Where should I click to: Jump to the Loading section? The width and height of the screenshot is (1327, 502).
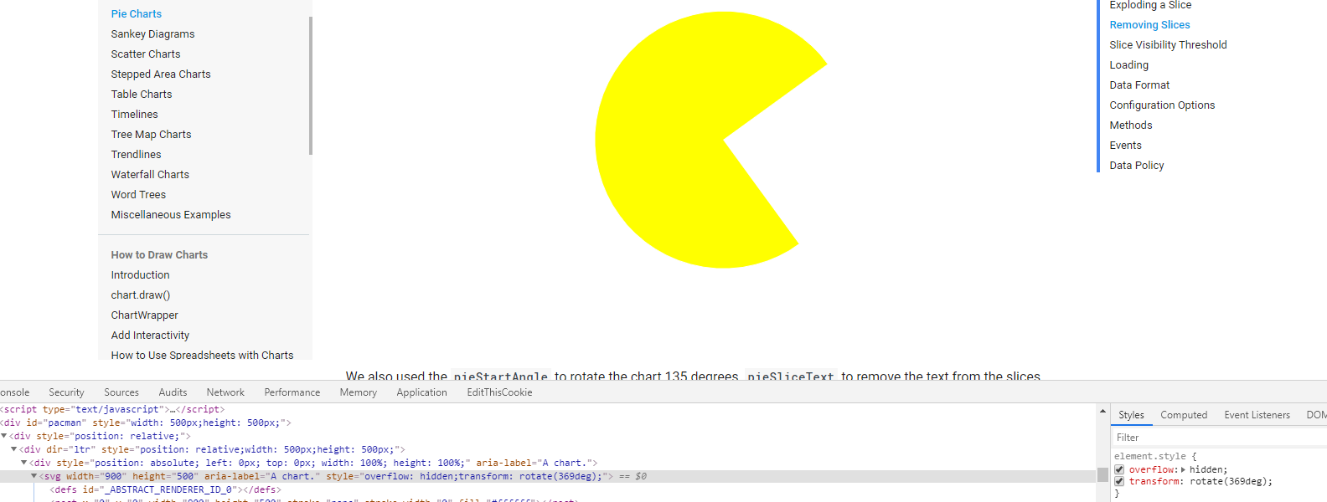[x=1128, y=65]
